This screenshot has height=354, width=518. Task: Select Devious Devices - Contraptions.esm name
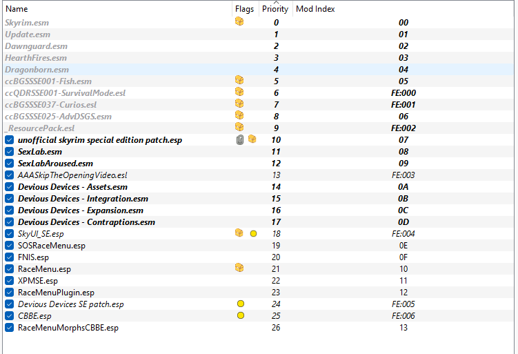tap(86, 222)
